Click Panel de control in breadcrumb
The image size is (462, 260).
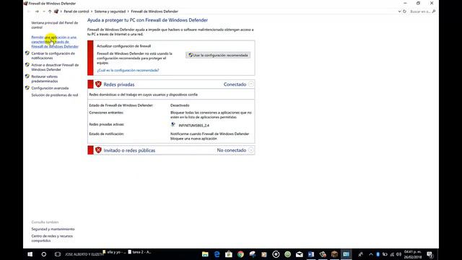tap(77, 12)
